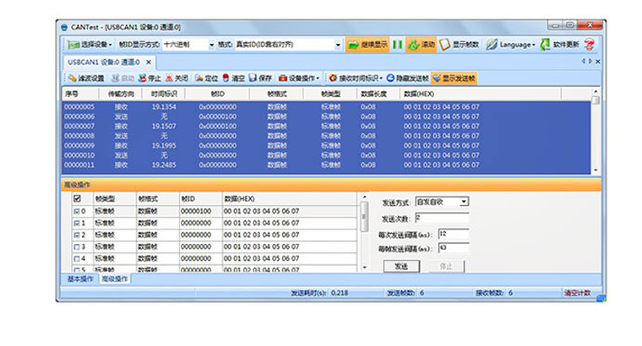This screenshot has width=642, height=346.
Task: Click the 发送 send button
Action: click(400, 266)
